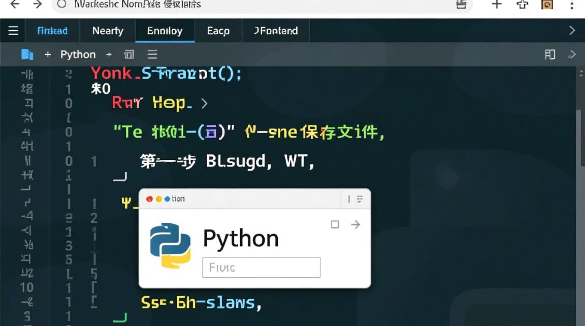Select the Eacp tab
The image size is (585, 326).
tap(218, 30)
